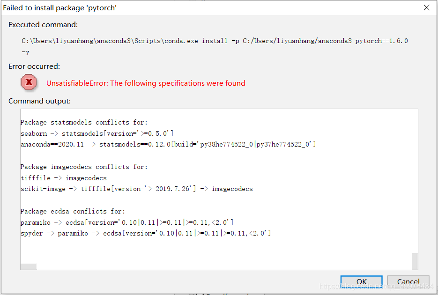Click the dialog title bar text

pyautogui.click(x=61, y=7)
